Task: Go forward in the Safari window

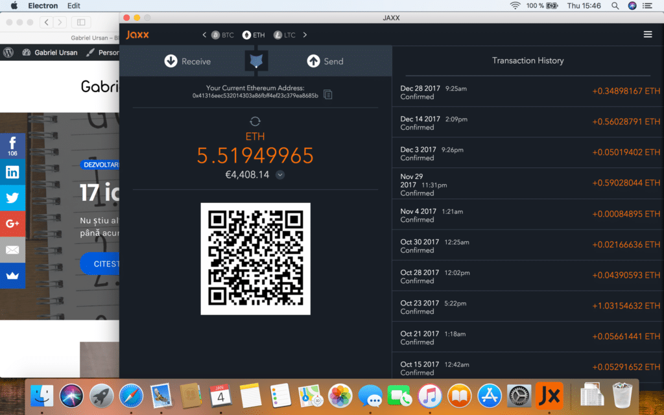Action: (60, 22)
